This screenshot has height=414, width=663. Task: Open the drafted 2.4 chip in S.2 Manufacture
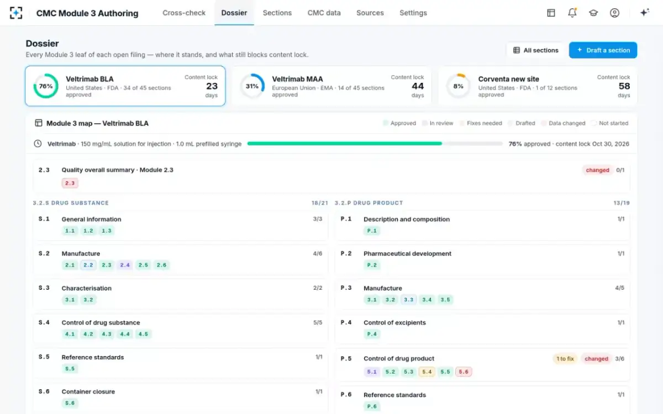pyautogui.click(x=124, y=265)
